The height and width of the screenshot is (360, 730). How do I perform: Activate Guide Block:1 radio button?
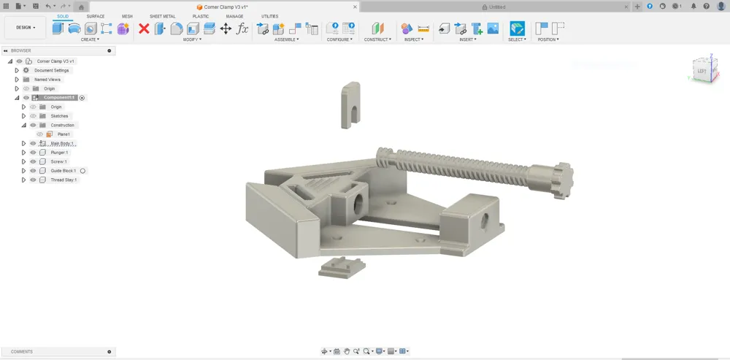coord(83,171)
